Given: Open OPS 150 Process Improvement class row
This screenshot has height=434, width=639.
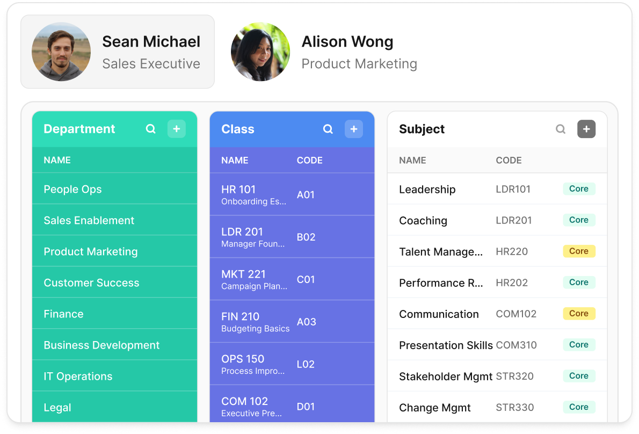Looking at the screenshot, I should (292, 364).
